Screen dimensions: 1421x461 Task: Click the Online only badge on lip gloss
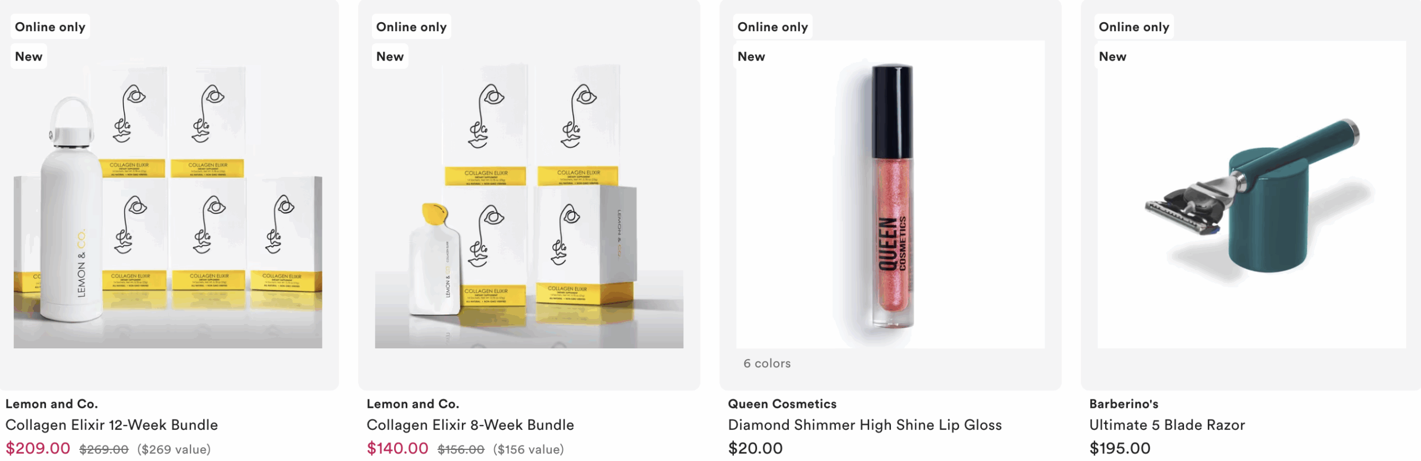coord(773,27)
